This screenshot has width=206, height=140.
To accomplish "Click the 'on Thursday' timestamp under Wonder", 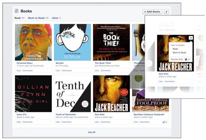I will [x=62, y=66].
